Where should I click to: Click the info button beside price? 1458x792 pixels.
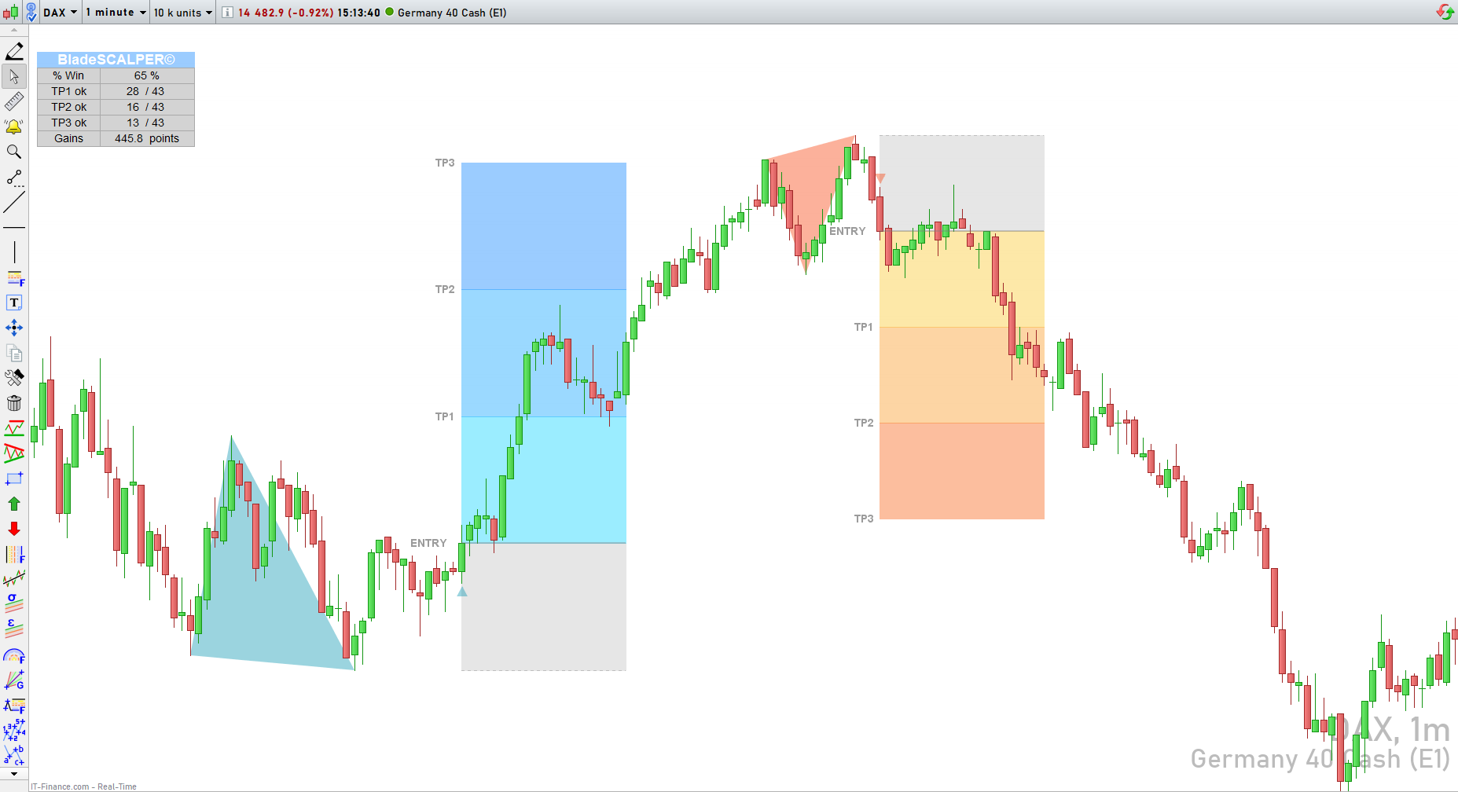(x=227, y=13)
